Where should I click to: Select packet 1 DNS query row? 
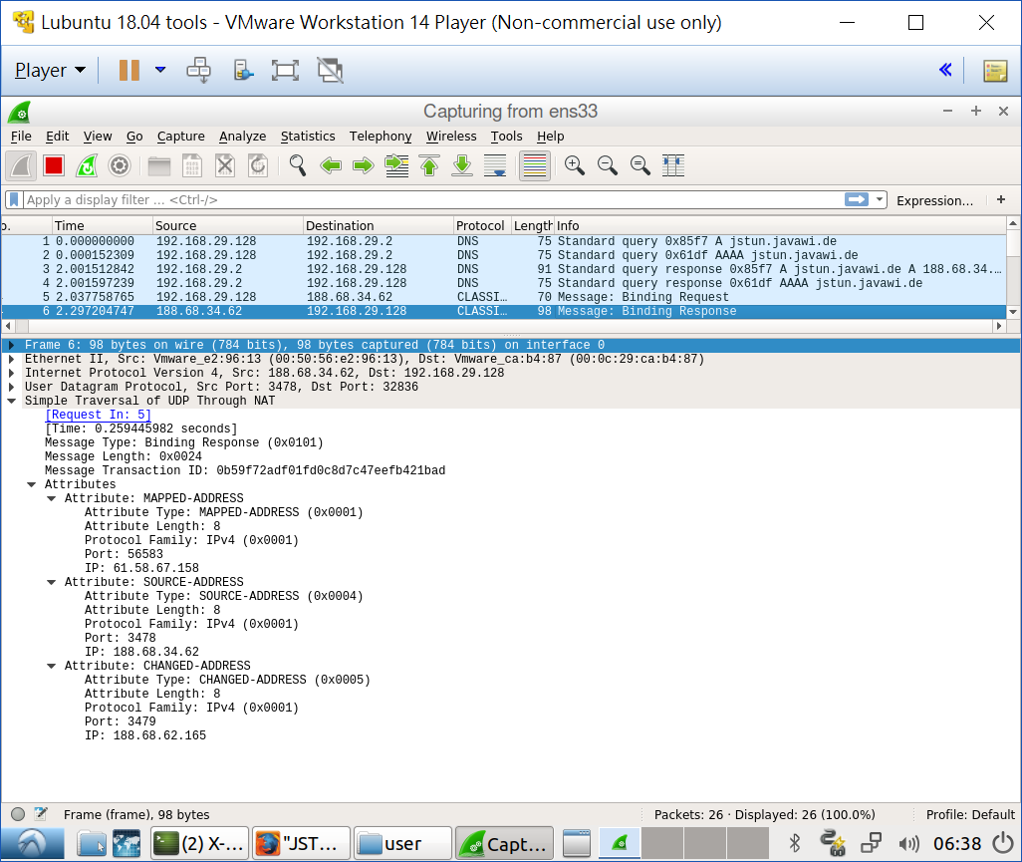[503, 241]
